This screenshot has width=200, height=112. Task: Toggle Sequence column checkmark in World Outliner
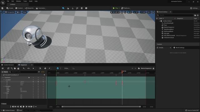click(x=175, y=18)
